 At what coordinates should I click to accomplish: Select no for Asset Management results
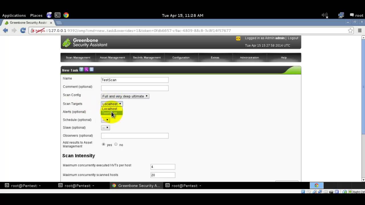pos(116,144)
